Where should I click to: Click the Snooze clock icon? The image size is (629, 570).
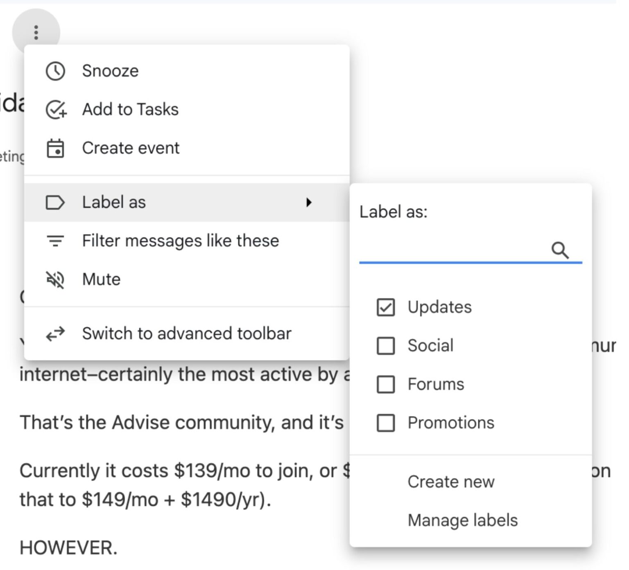pos(55,70)
